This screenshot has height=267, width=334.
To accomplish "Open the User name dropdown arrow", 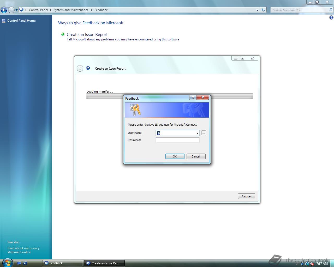I will pos(197,133).
